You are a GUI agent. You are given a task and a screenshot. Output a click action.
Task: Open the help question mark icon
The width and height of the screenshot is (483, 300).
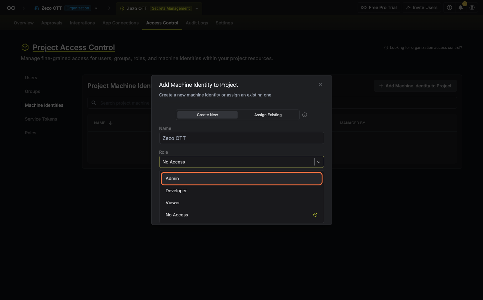point(449,8)
